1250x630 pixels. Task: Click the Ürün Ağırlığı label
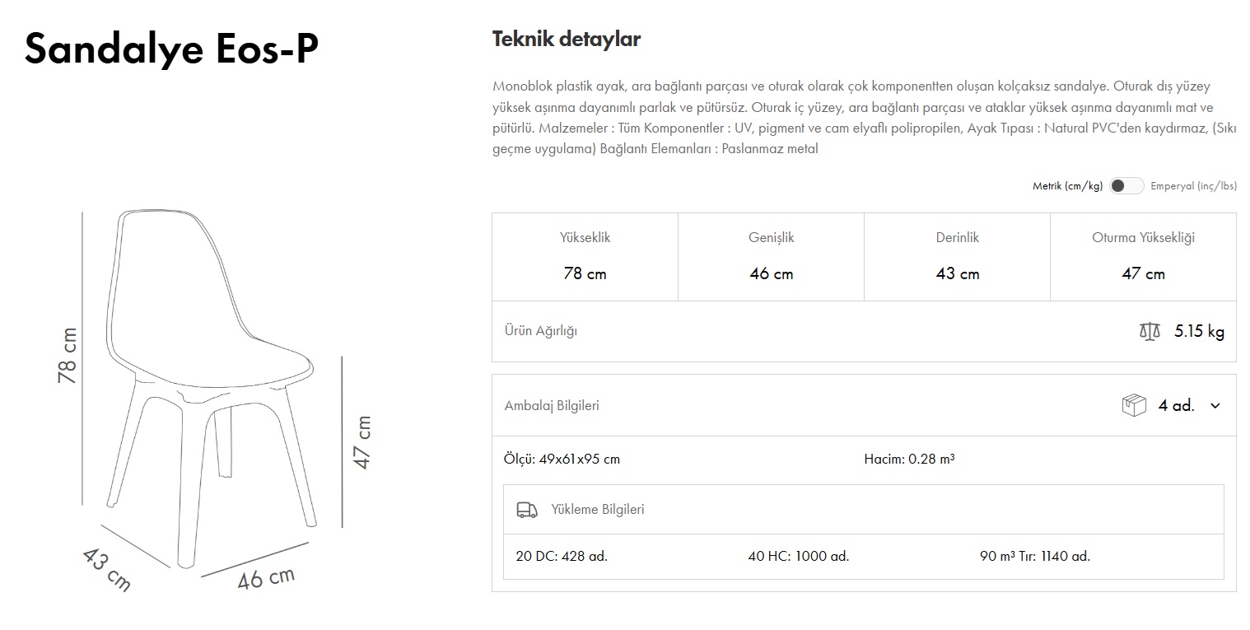[540, 331]
